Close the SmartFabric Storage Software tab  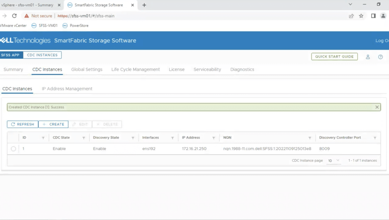[132, 5]
